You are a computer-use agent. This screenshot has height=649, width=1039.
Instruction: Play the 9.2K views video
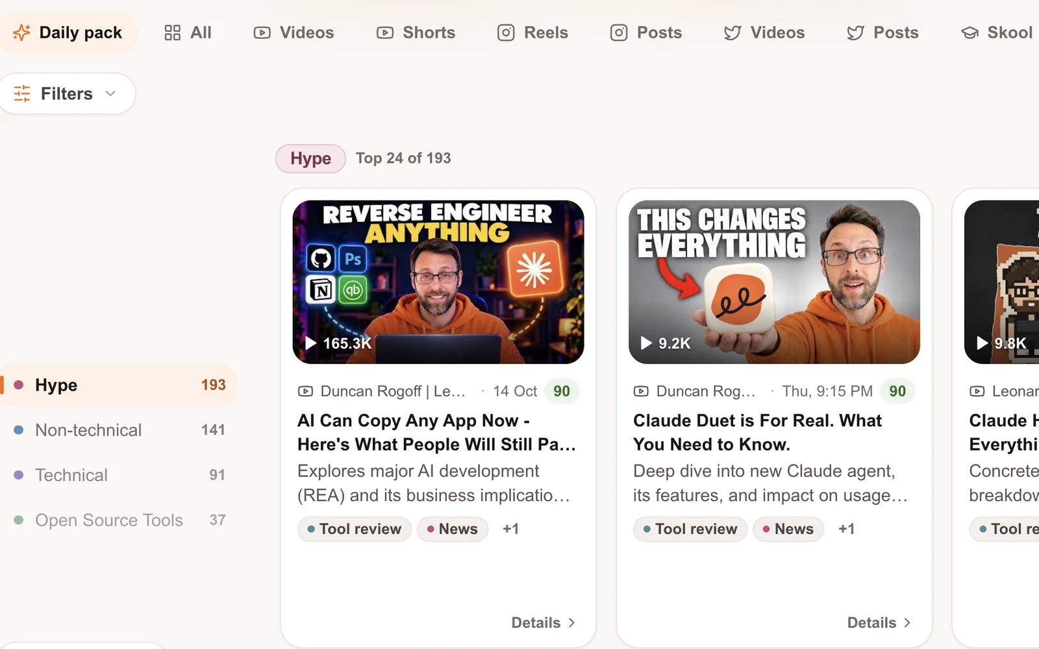pos(666,343)
